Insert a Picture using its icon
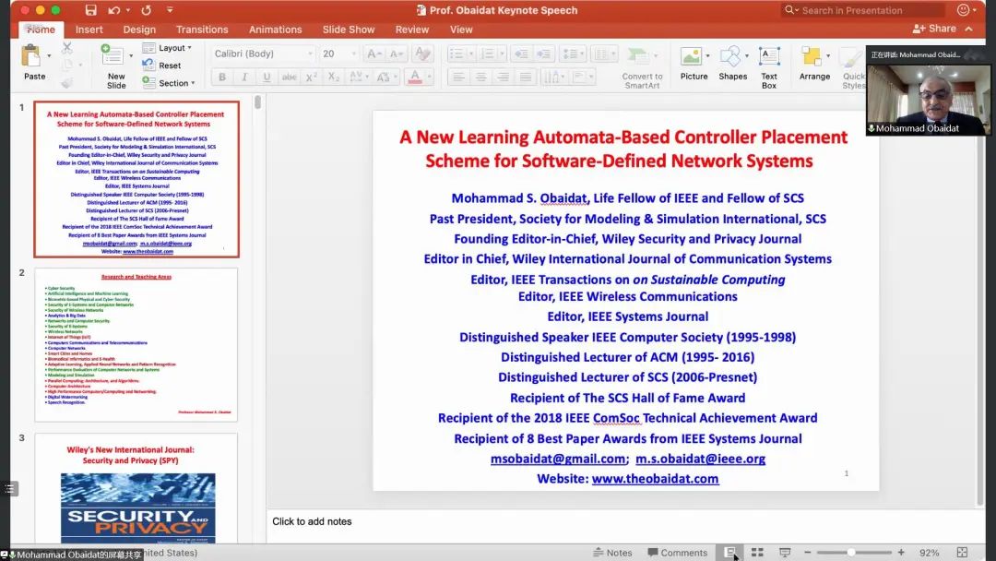996x561 pixels. (x=691, y=56)
